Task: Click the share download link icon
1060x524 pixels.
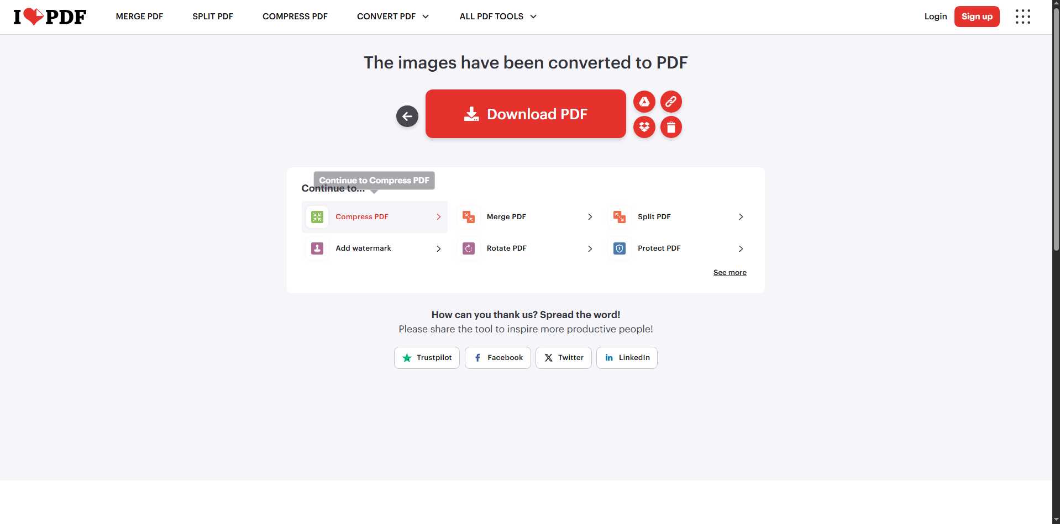Action: [x=671, y=102]
